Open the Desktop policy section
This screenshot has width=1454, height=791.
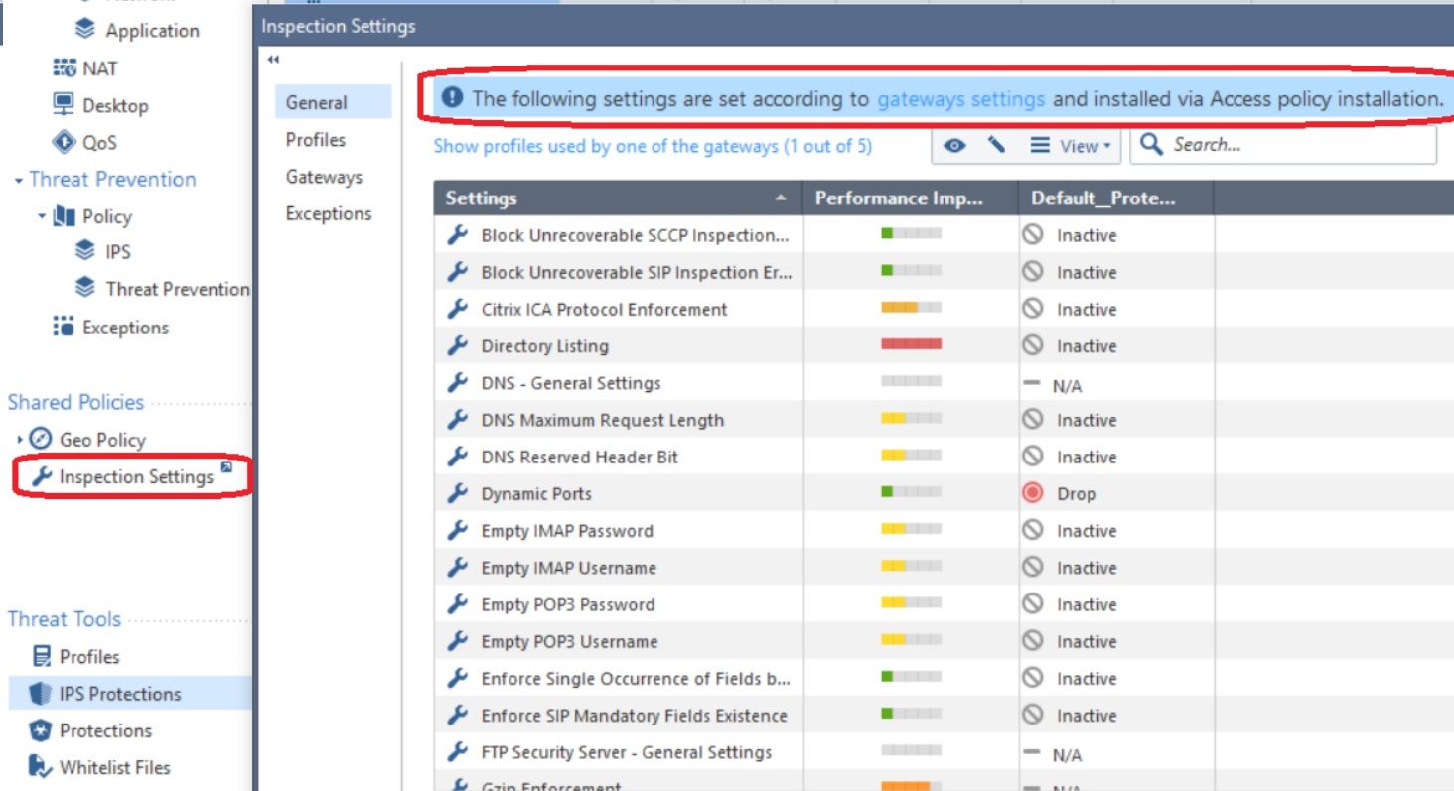tap(120, 105)
